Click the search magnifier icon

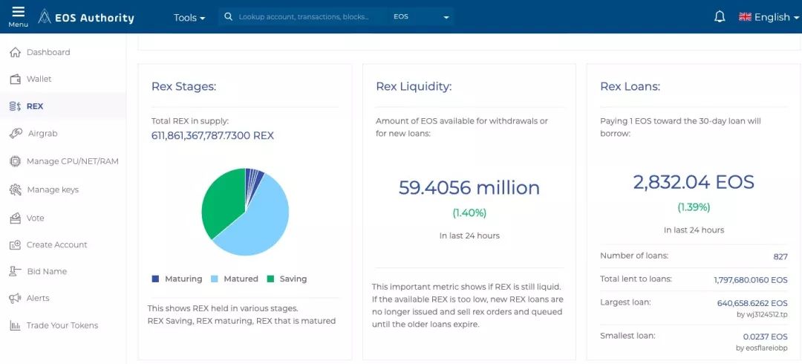tap(229, 17)
